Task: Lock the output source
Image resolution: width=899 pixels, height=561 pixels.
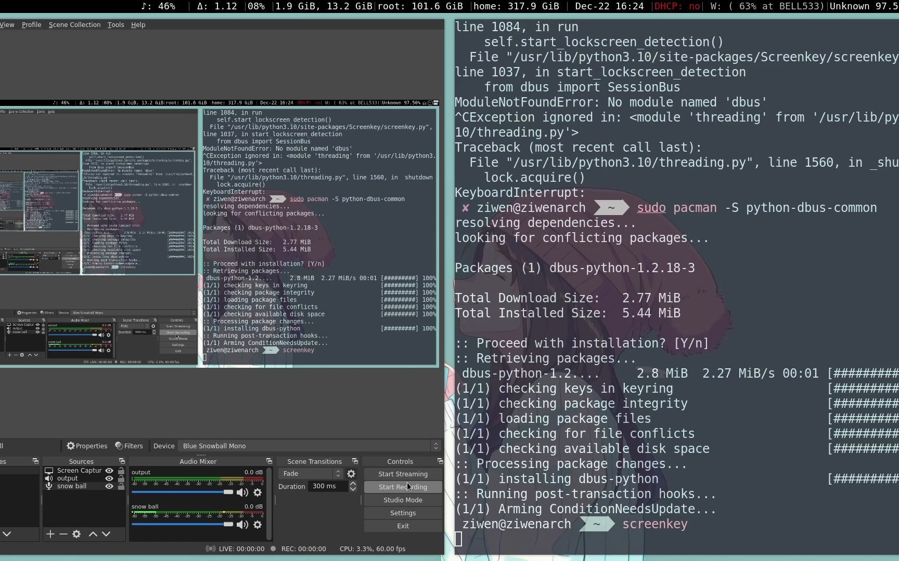Action: click(x=121, y=478)
